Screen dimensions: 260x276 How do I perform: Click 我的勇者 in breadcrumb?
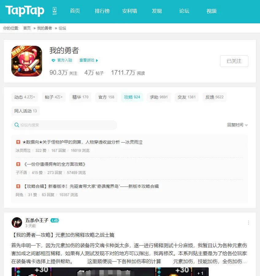pos(45,28)
